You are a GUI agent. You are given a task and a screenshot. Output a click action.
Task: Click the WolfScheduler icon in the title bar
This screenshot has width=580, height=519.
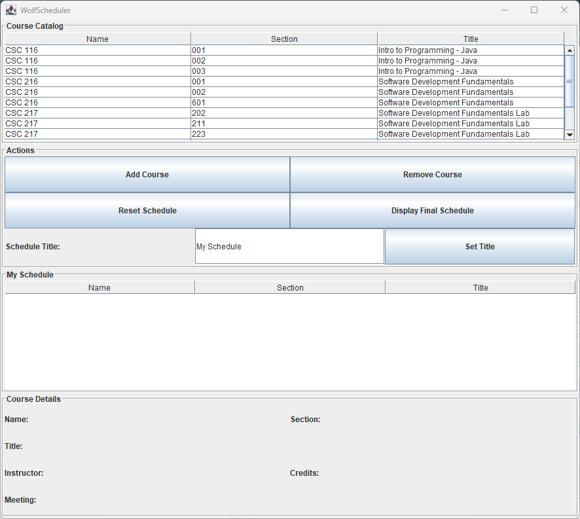coord(10,10)
